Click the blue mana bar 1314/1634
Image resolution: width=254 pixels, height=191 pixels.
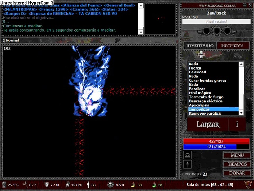216,147
